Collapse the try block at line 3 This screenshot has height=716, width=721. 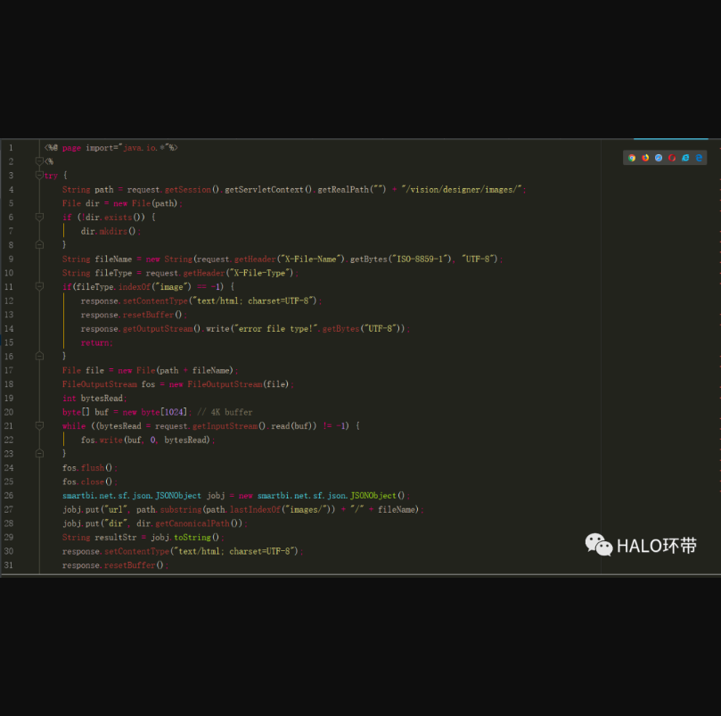pos(39,176)
